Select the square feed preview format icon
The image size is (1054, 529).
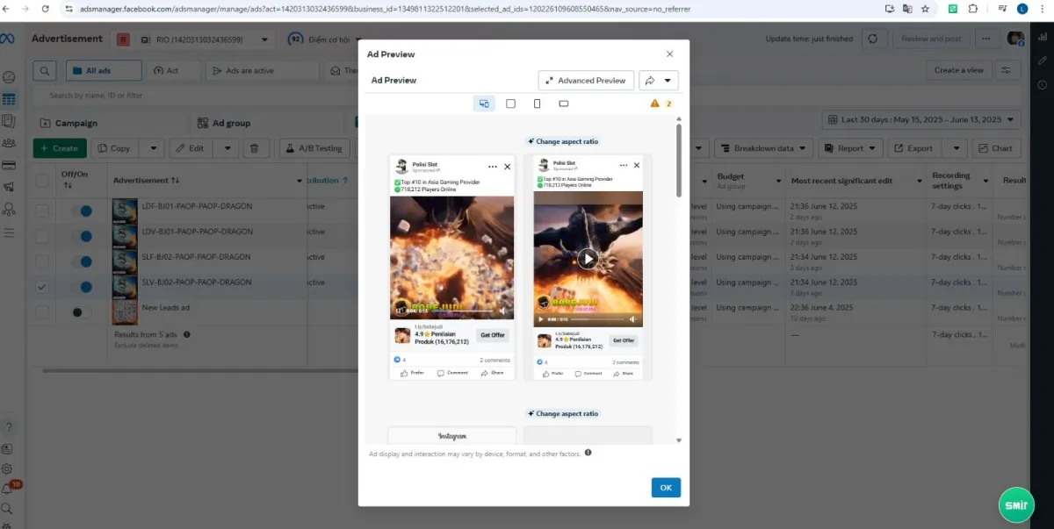click(x=510, y=104)
